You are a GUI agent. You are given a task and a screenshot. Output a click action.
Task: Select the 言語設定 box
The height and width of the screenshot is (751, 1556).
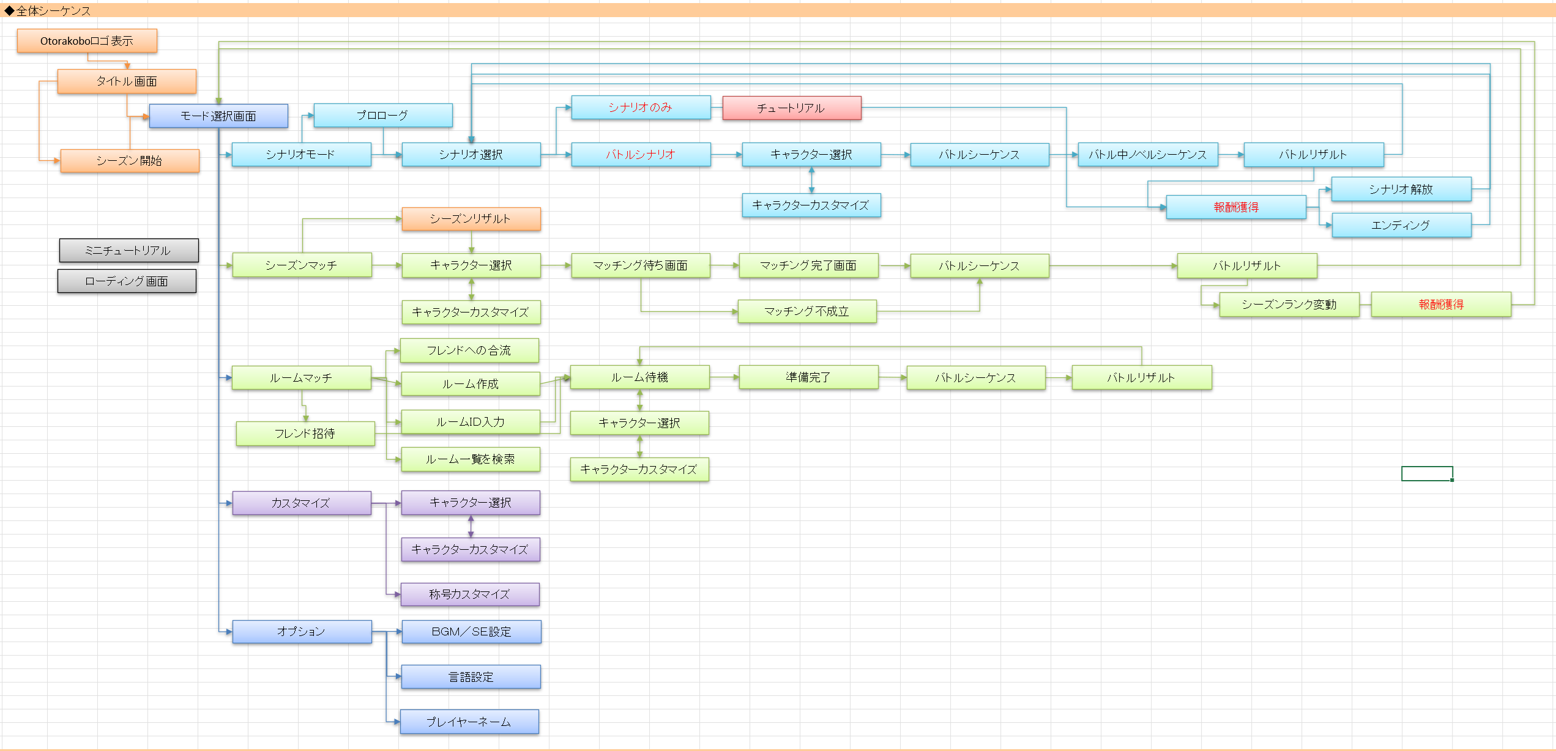(471, 677)
